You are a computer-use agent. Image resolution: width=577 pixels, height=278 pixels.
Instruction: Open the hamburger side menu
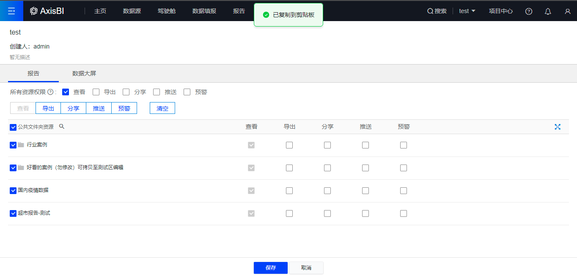click(x=11, y=11)
